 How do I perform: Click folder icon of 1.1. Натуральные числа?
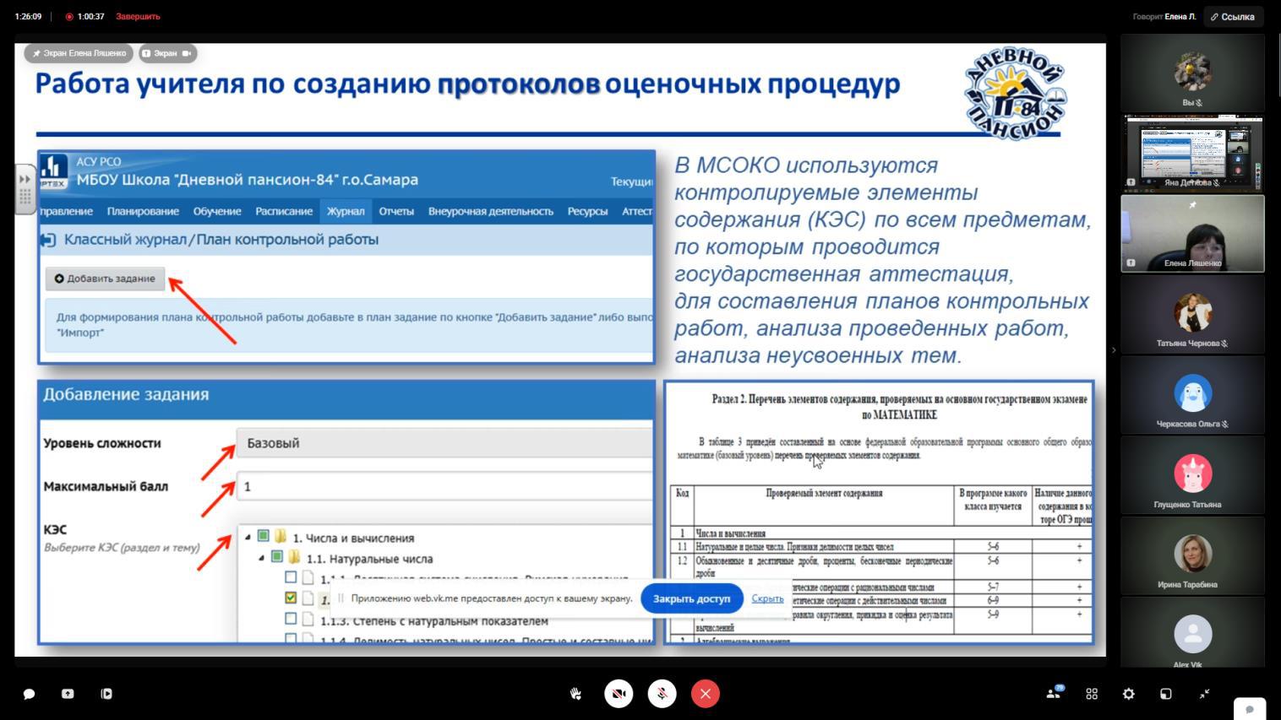(294, 558)
